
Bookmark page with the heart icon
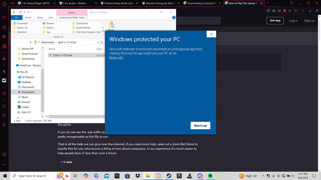coord(296,11)
